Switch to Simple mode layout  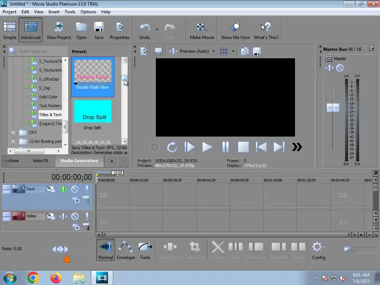[9, 30]
